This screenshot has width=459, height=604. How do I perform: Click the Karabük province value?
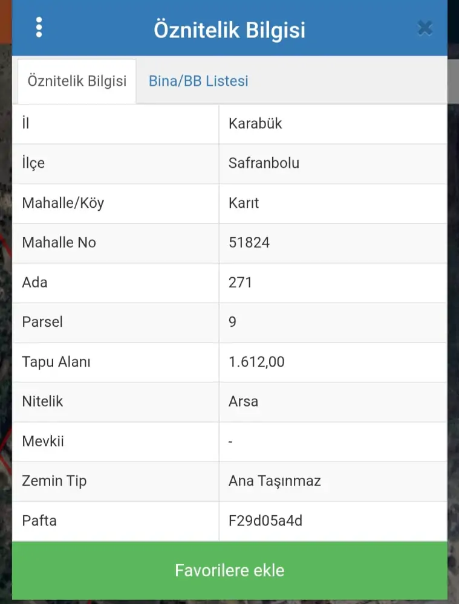click(255, 124)
